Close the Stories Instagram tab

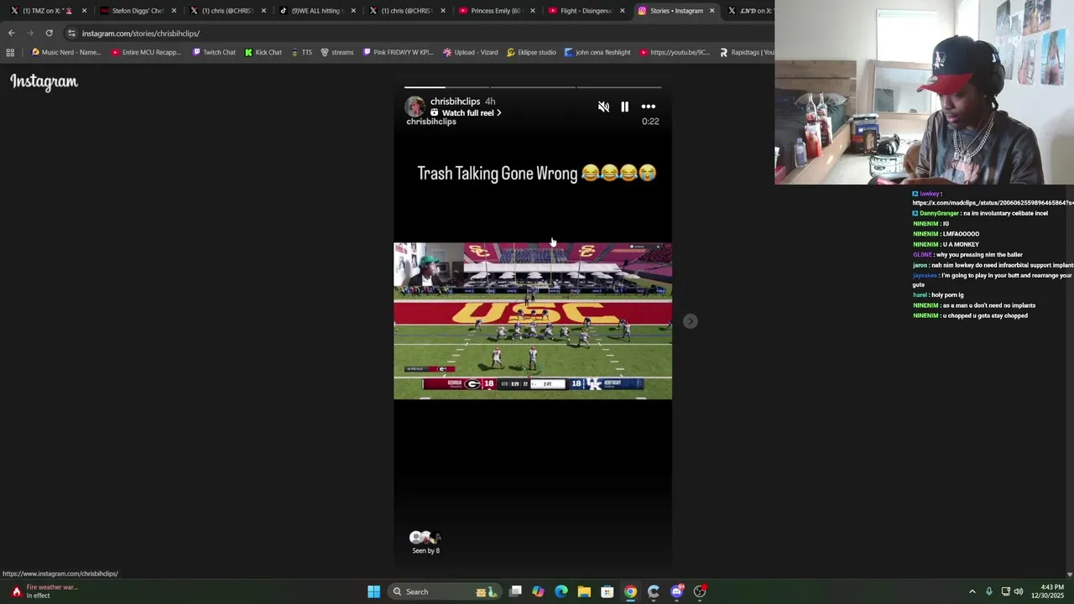pos(712,11)
